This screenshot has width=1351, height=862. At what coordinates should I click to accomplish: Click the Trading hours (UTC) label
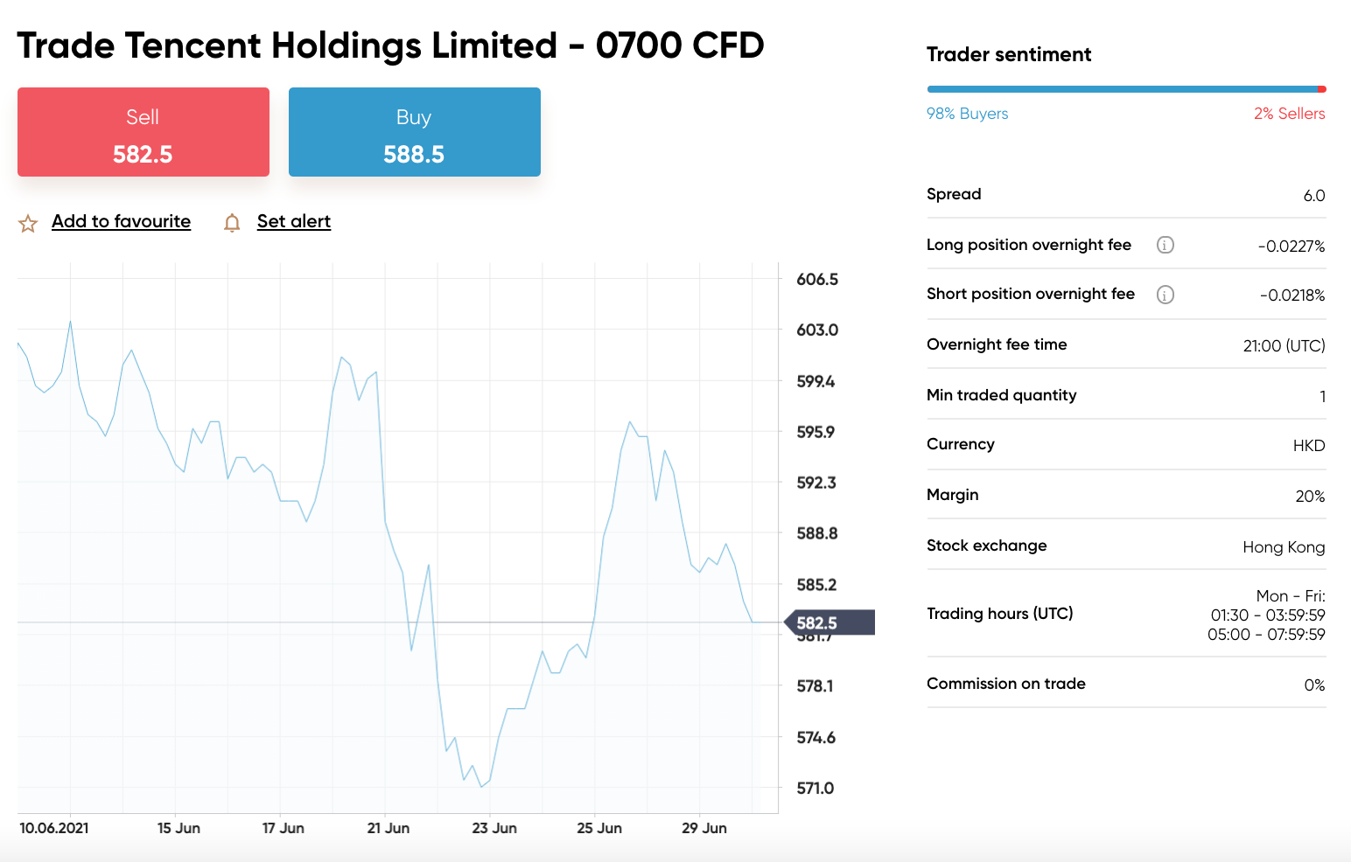1000,614
